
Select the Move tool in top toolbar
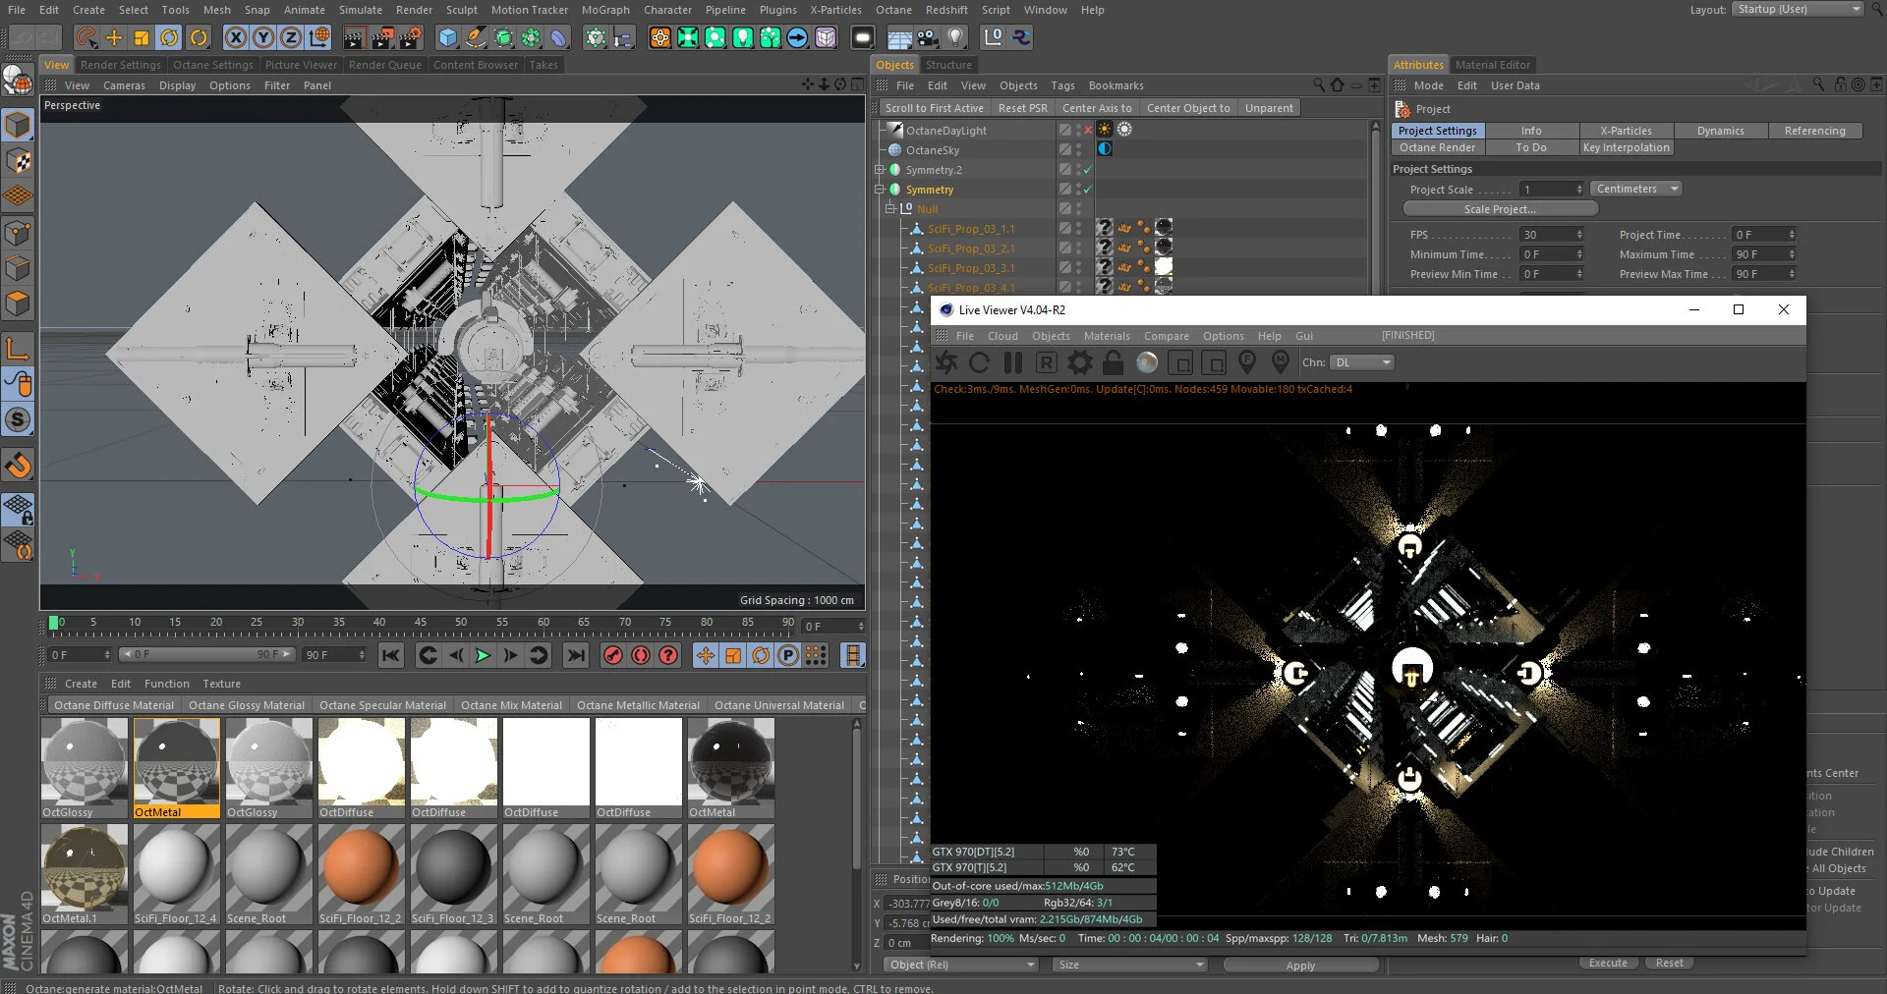114,38
